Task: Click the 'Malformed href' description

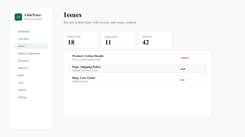Action: [80, 81]
